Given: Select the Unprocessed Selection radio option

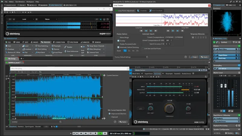Looking at the screenshot, I should click(110, 114).
